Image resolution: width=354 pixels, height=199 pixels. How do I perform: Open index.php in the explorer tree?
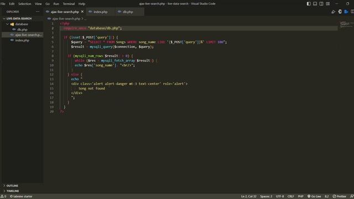(22, 40)
